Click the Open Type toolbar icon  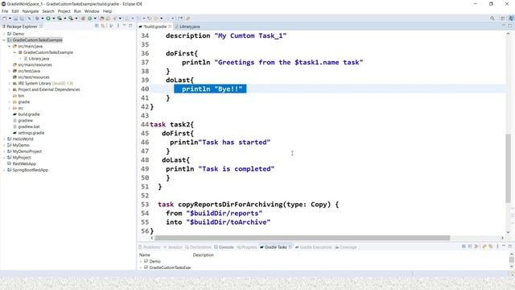tap(102, 19)
